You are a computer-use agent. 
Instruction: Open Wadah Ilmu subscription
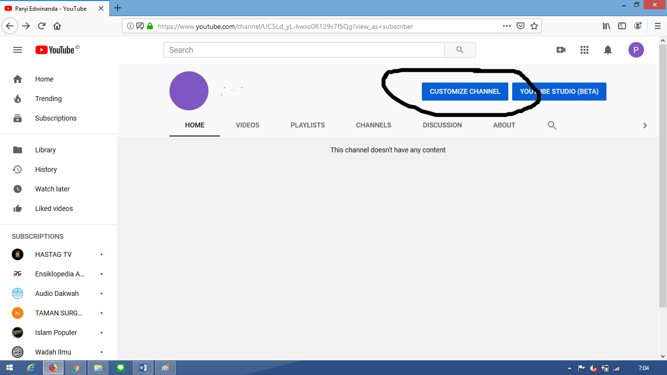59,352
